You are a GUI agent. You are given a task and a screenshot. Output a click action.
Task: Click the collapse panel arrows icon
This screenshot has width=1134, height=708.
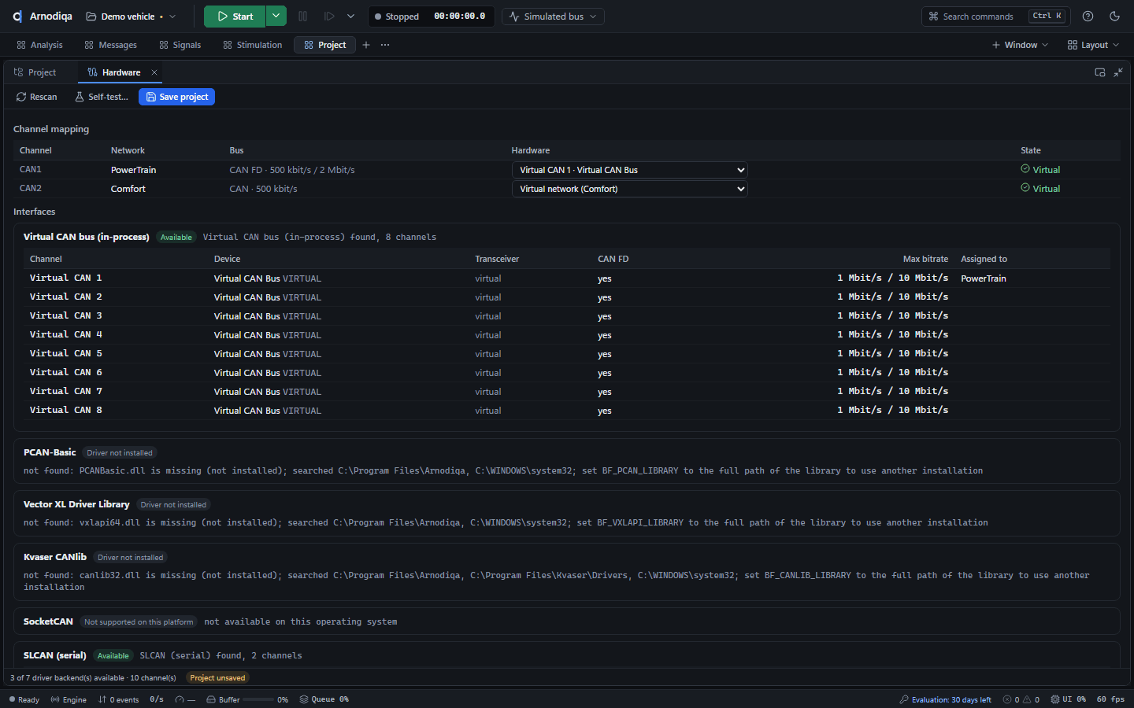pyautogui.click(x=1118, y=72)
